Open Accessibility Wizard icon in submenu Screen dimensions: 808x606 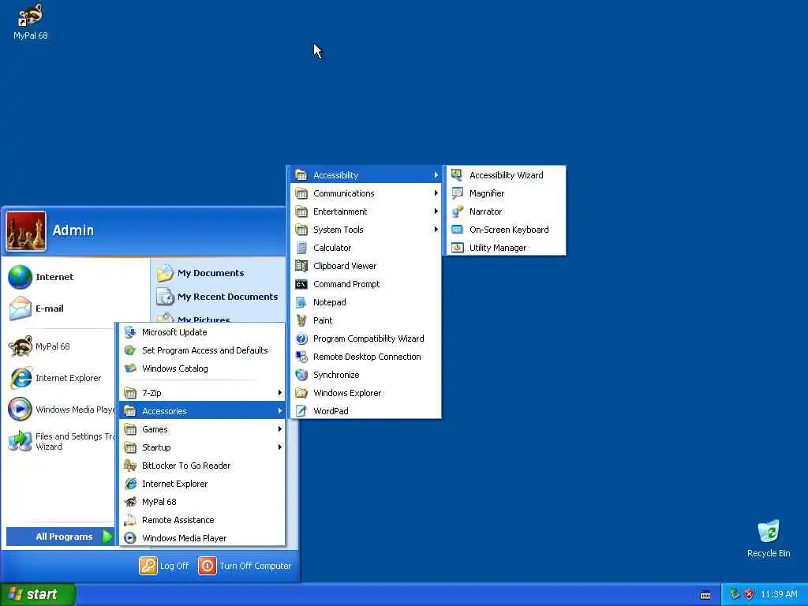tap(457, 174)
